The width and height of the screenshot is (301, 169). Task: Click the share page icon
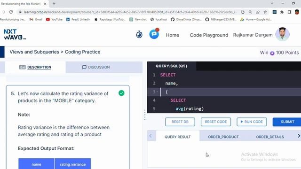pos(258,12)
